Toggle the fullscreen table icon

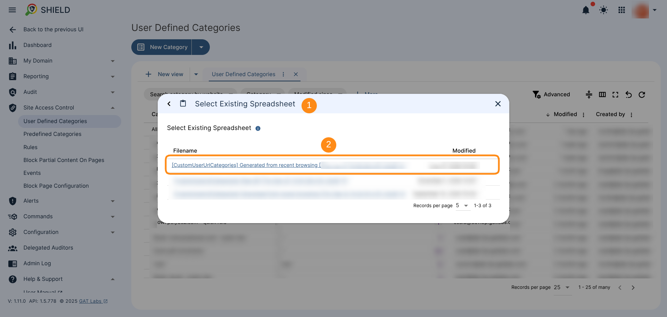615,95
